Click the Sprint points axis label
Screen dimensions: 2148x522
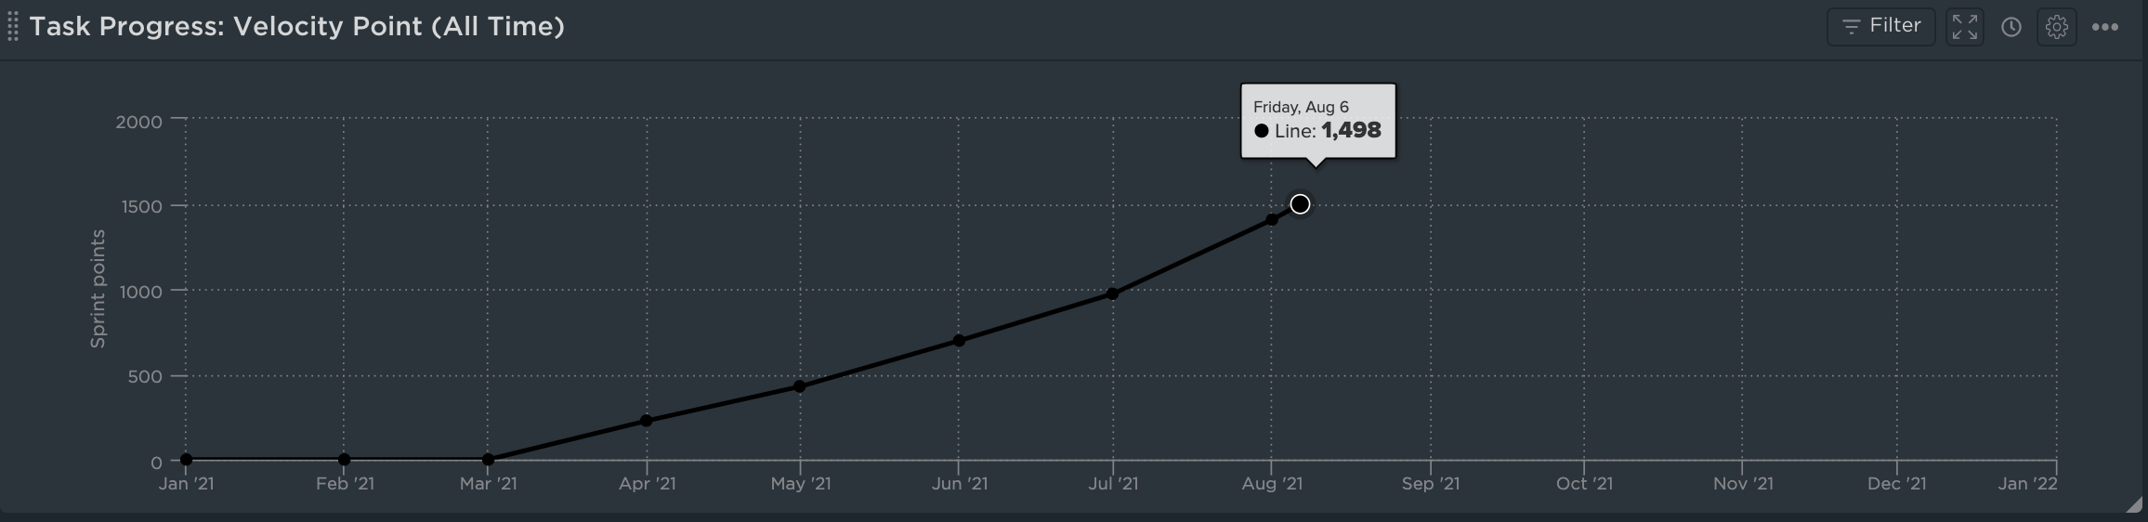click(x=98, y=289)
